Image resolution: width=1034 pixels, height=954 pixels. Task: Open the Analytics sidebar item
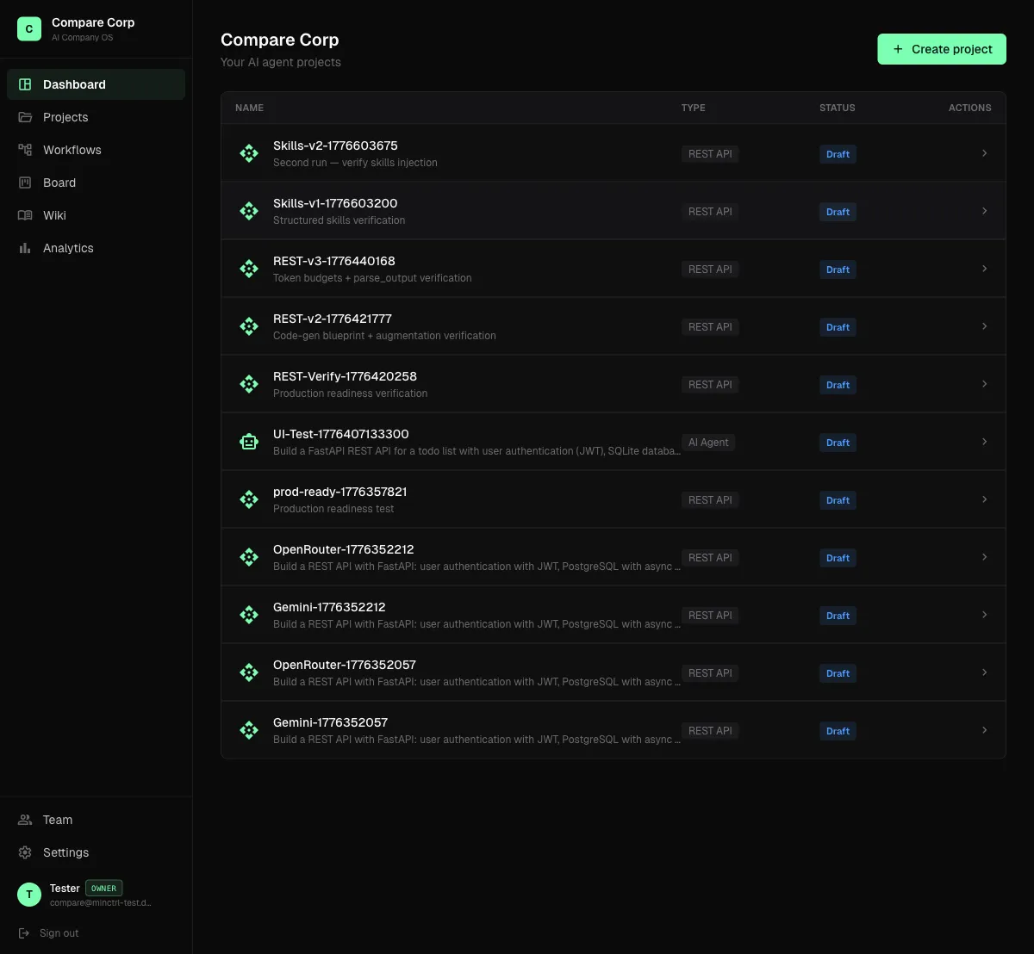click(x=96, y=248)
